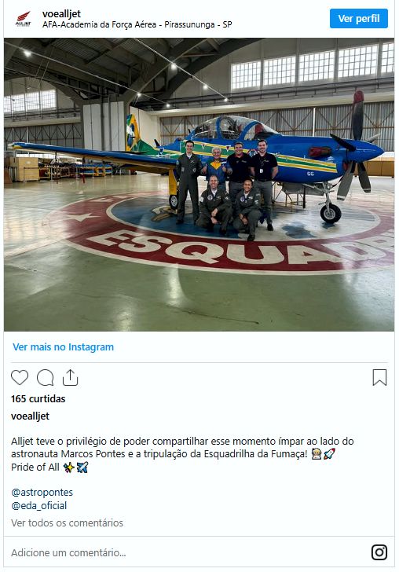Image resolution: width=399 pixels, height=572 pixels.
Task: Click the post caption text about Alljet
Action: [182, 454]
